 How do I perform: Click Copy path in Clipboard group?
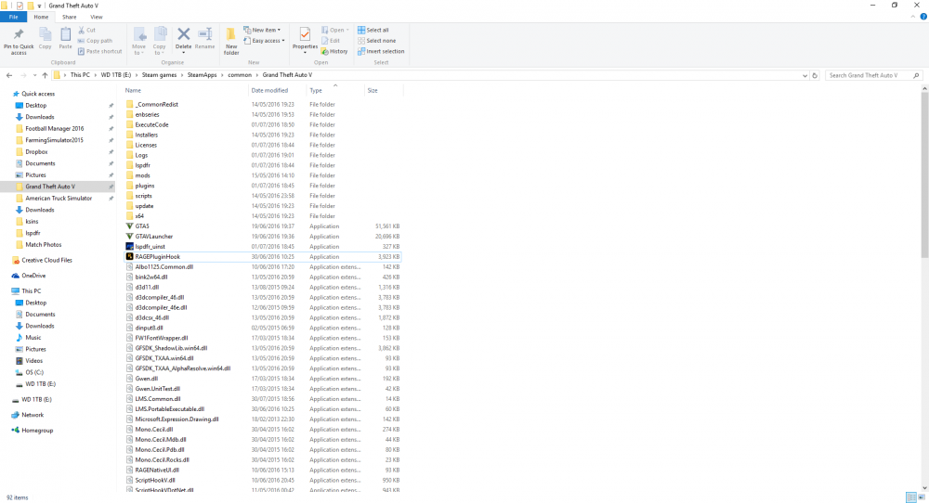click(x=95, y=41)
